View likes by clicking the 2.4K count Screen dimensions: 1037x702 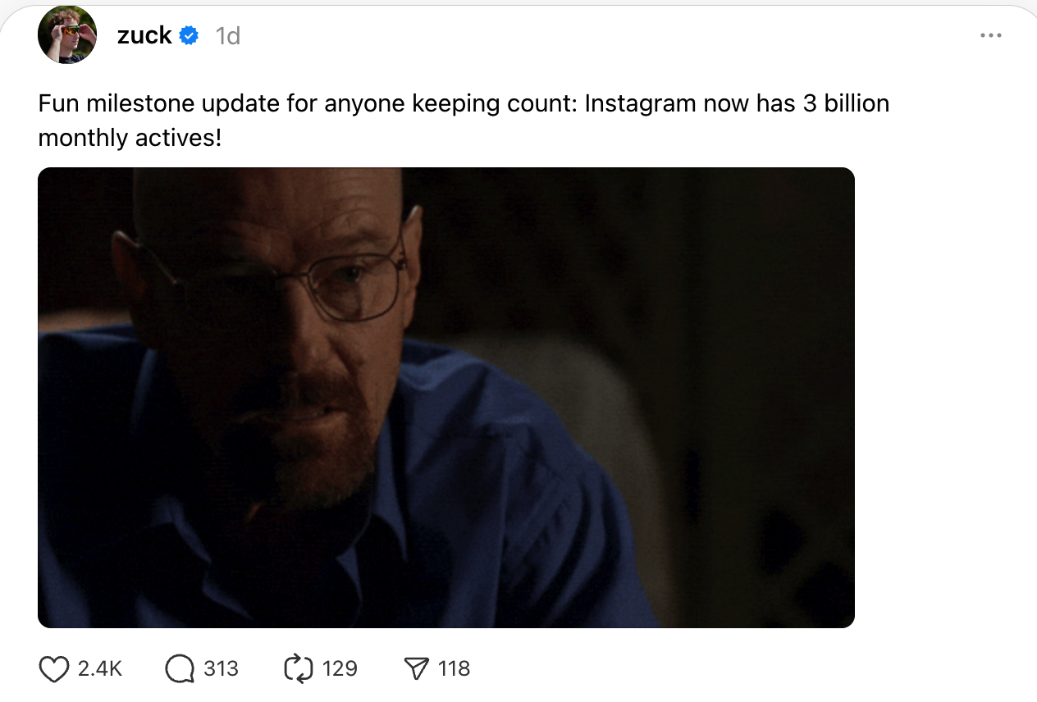[x=100, y=669]
